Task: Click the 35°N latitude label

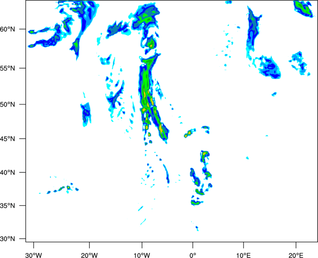Action: point(8,206)
